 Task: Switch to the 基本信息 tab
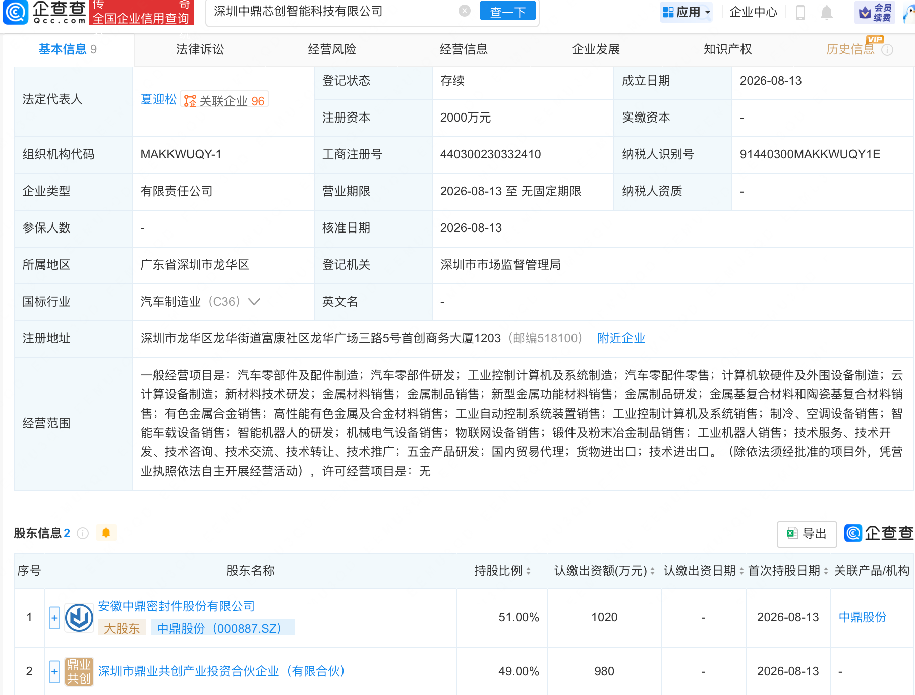point(68,49)
